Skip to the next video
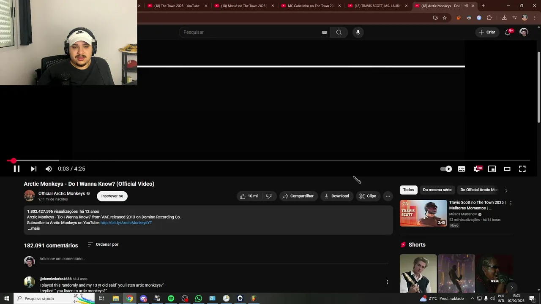The height and width of the screenshot is (304, 541). coord(33,169)
